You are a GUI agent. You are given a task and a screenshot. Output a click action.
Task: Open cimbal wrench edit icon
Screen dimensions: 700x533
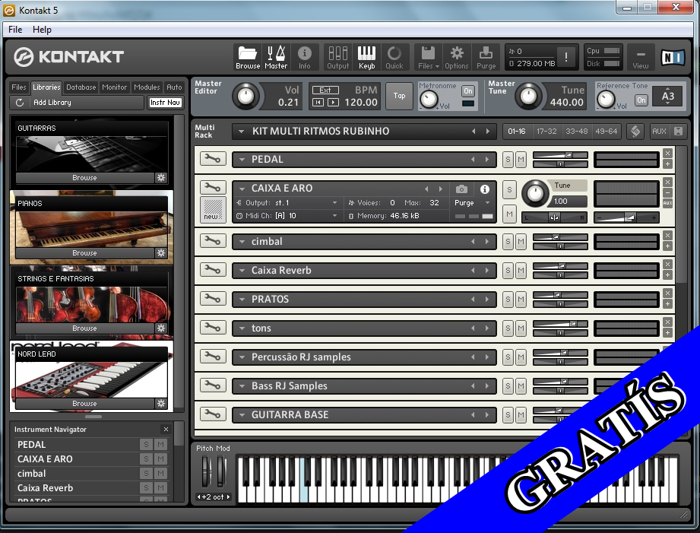213,241
